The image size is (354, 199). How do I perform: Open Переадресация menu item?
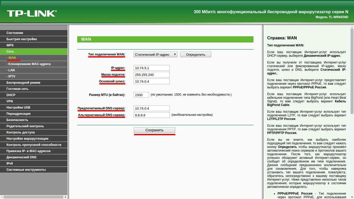pos(34,114)
